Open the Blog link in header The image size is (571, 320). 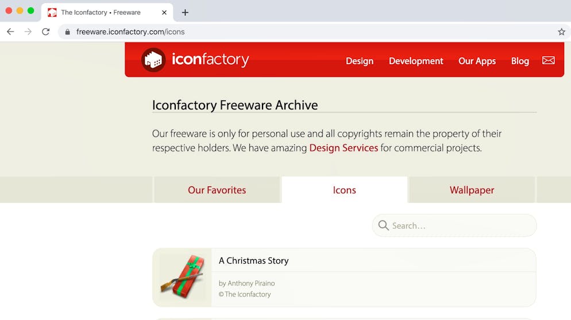click(x=520, y=61)
